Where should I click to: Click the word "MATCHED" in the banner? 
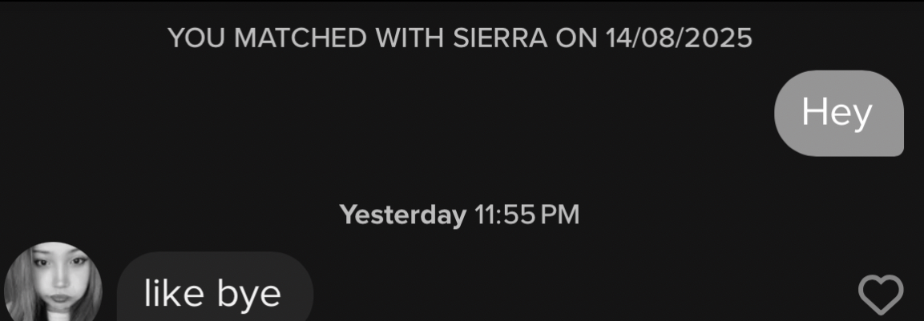[301, 38]
